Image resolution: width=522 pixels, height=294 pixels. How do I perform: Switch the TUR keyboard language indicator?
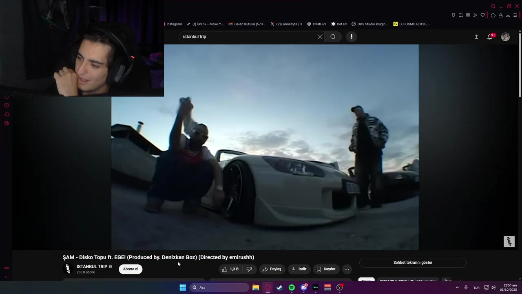tap(476, 287)
